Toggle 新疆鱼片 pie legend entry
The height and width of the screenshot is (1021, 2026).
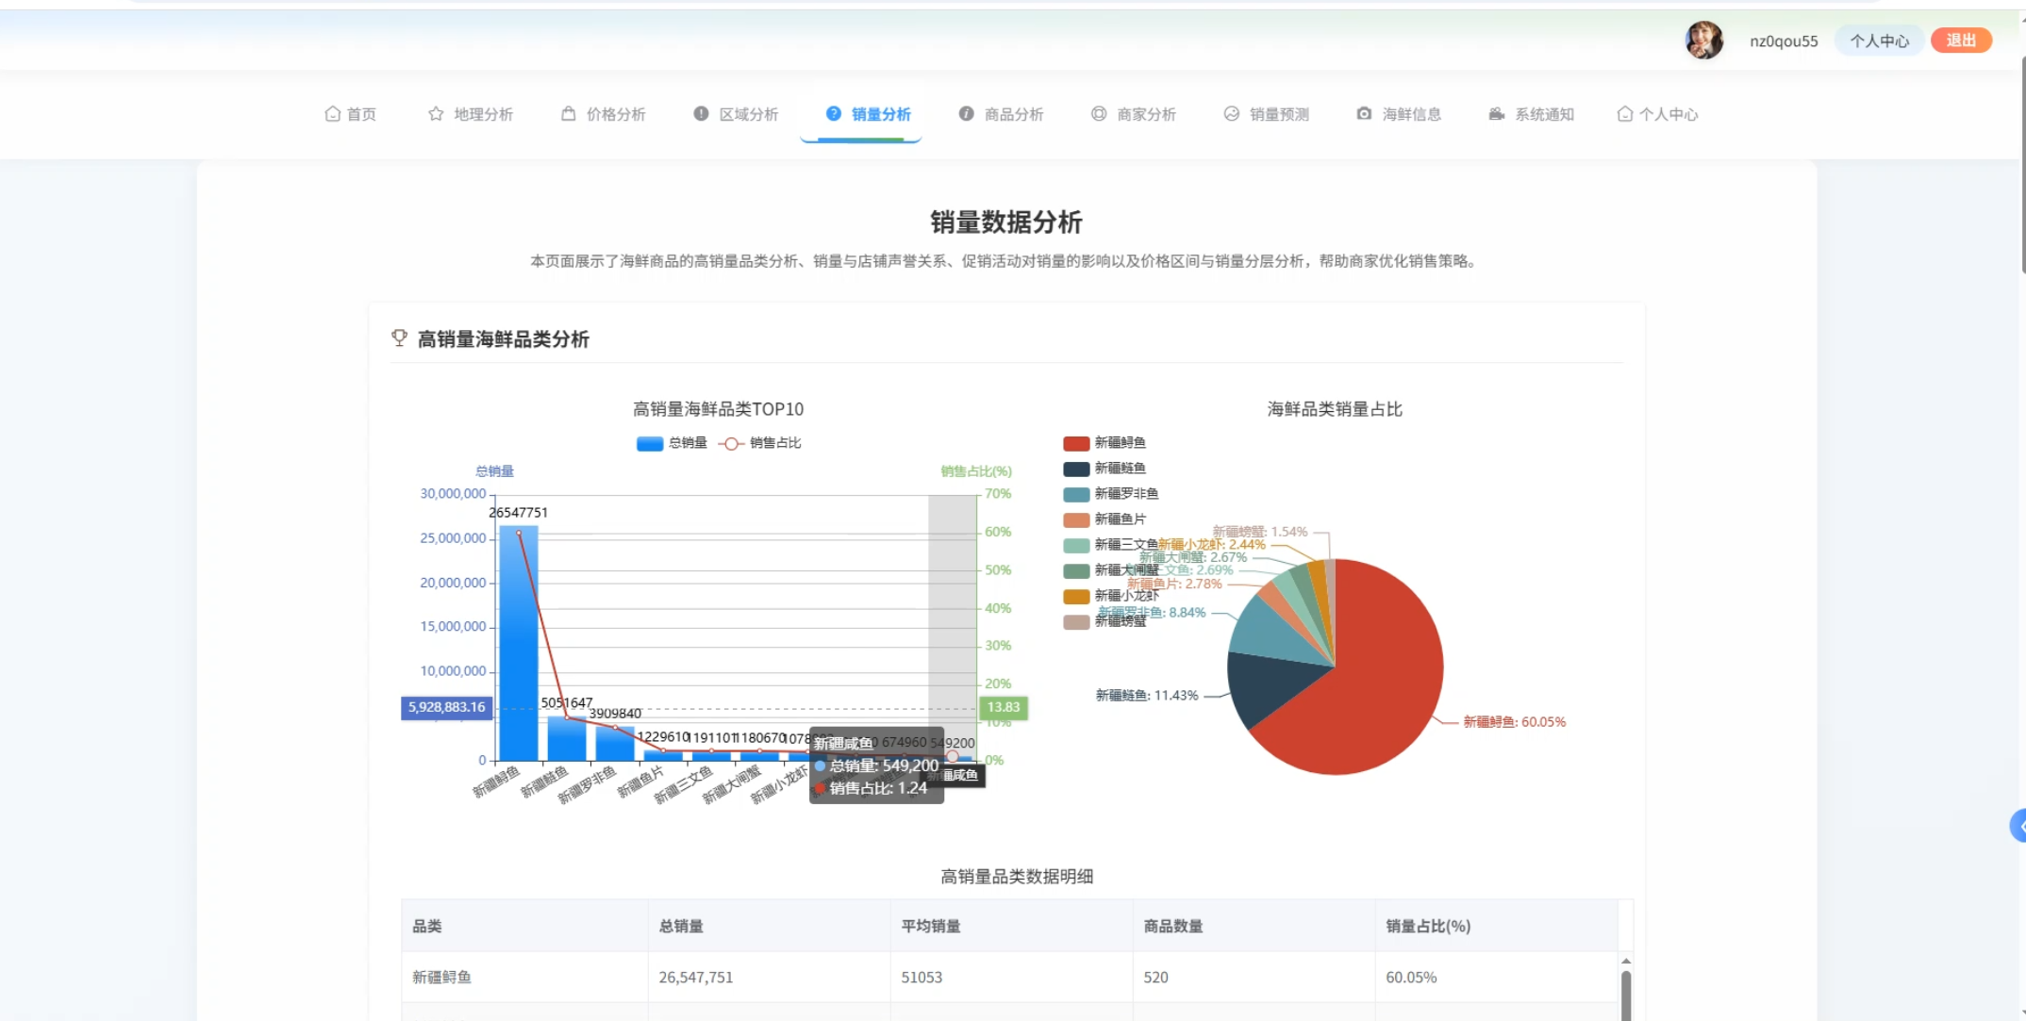(1104, 519)
